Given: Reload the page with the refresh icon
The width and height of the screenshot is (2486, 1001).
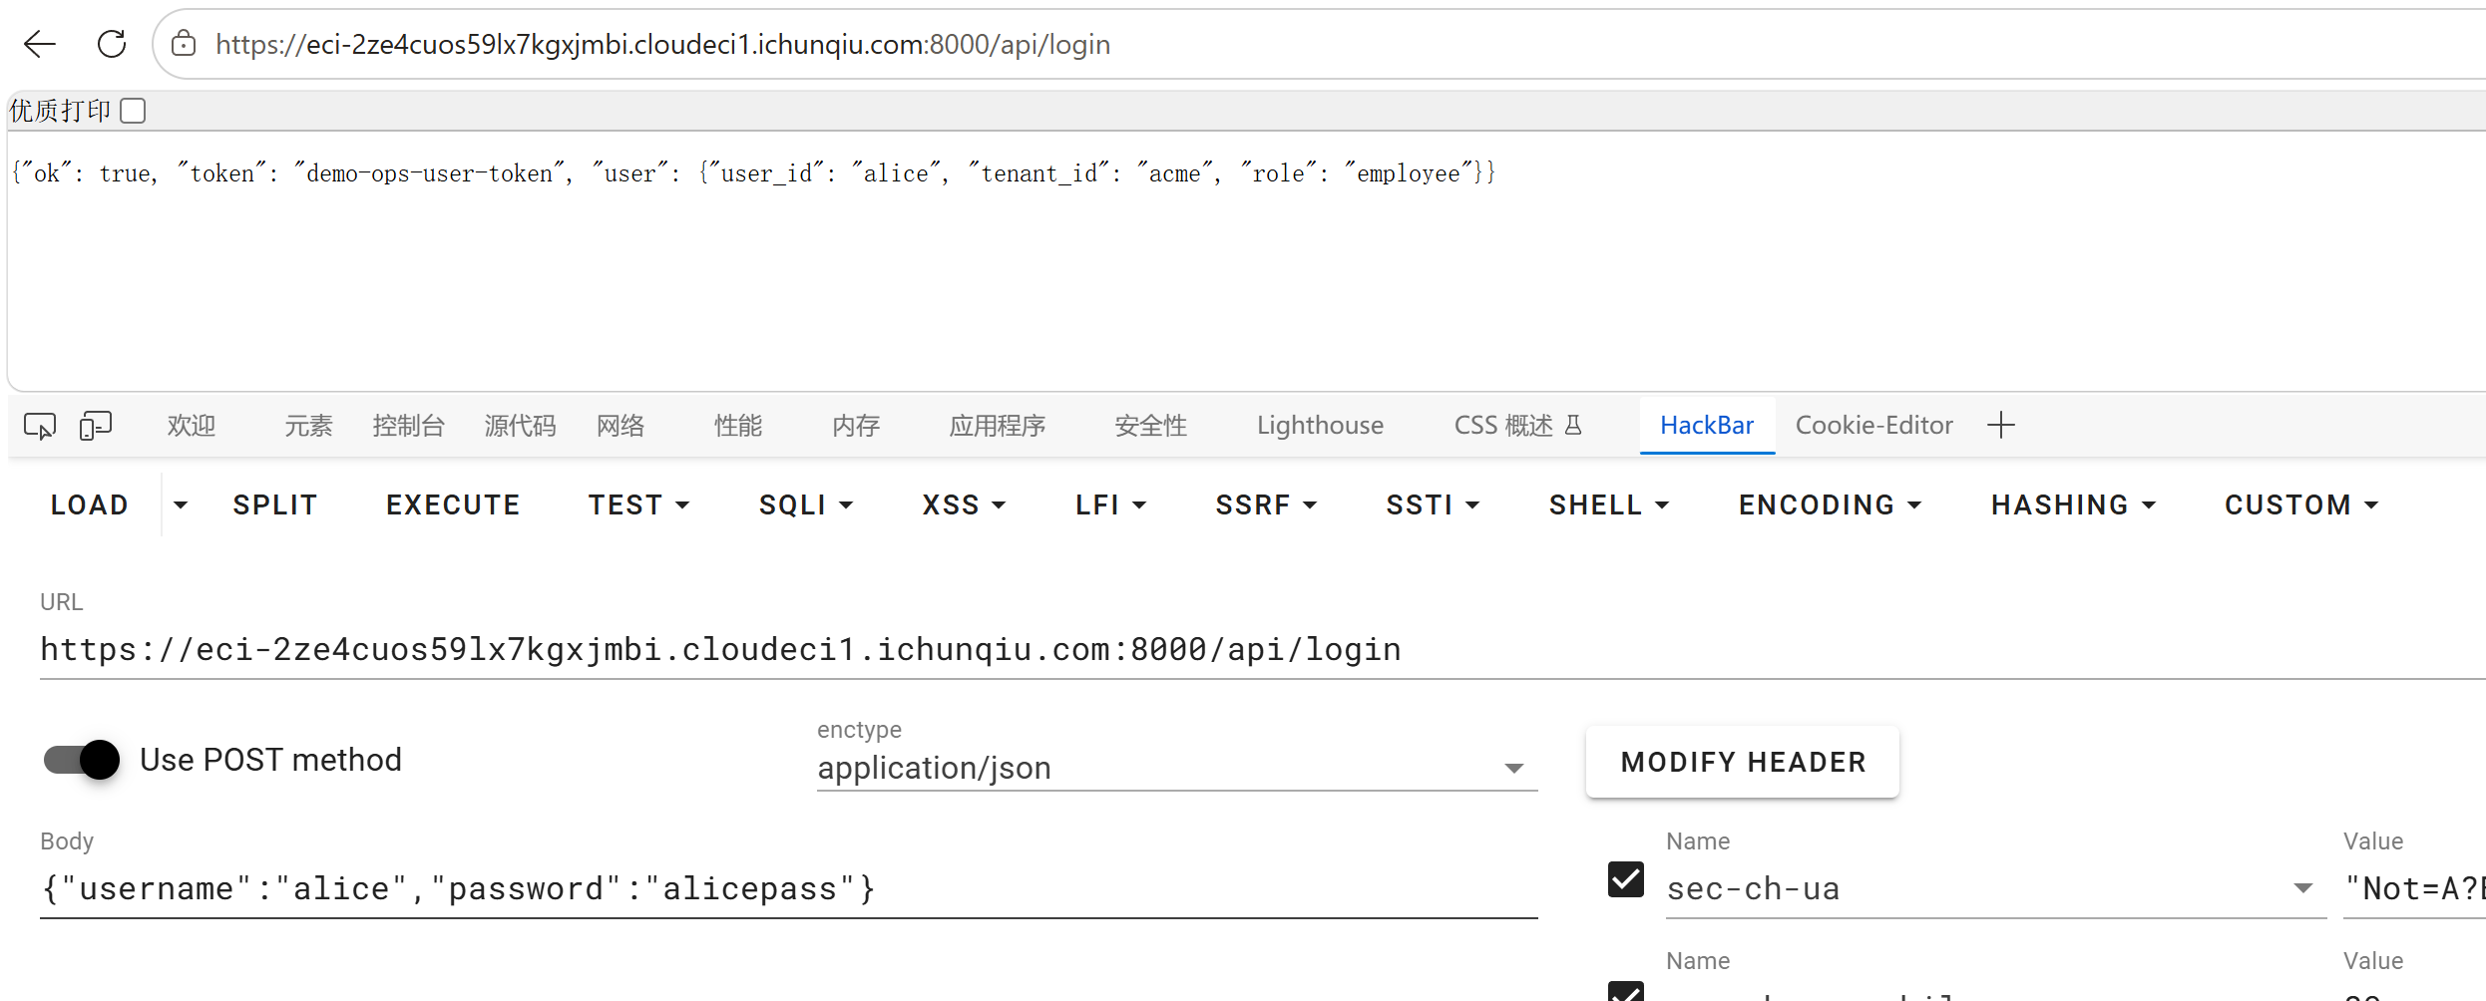Looking at the screenshot, I should (112, 44).
